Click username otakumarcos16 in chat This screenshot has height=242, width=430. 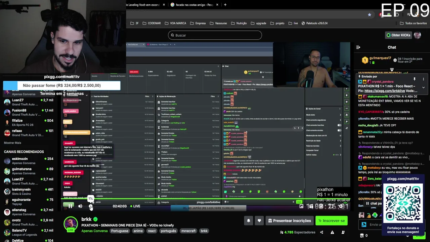pyautogui.click(x=377, y=96)
